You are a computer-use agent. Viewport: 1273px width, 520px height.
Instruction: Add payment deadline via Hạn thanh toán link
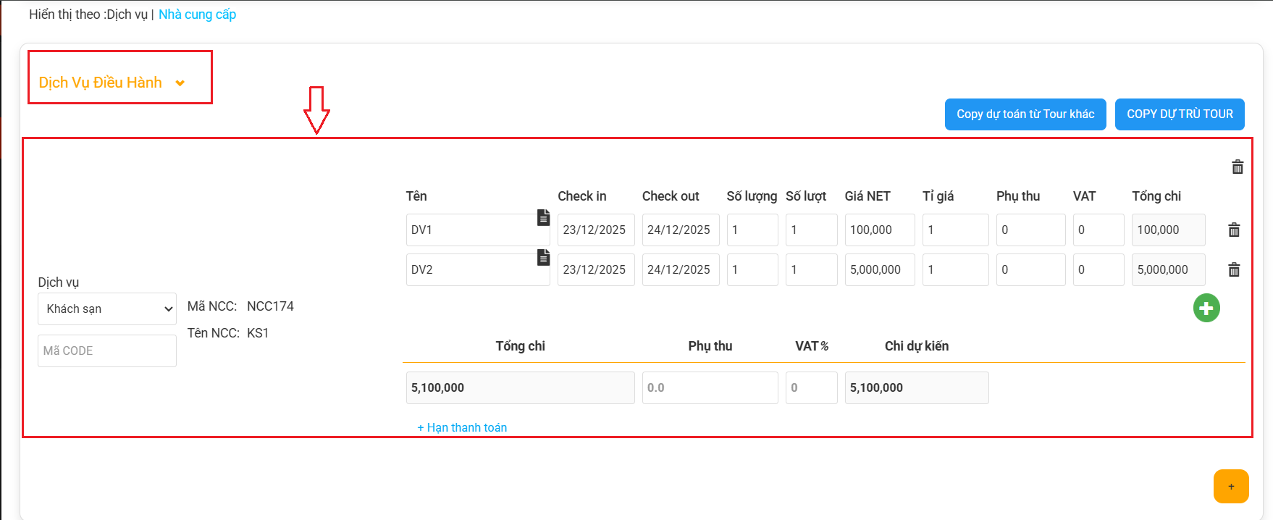pos(462,427)
